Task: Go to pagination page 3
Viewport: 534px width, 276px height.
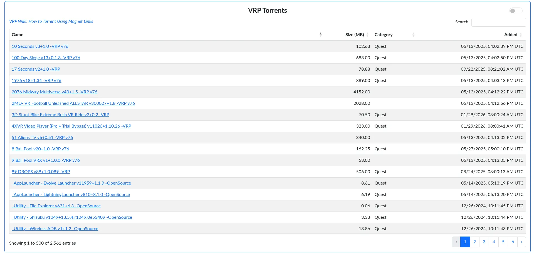Action: [x=484, y=242]
